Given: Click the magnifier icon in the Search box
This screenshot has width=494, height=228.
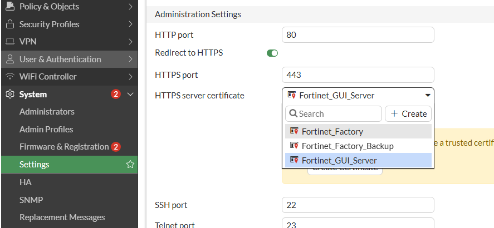Looking at the screenshot, I should 294,113.
